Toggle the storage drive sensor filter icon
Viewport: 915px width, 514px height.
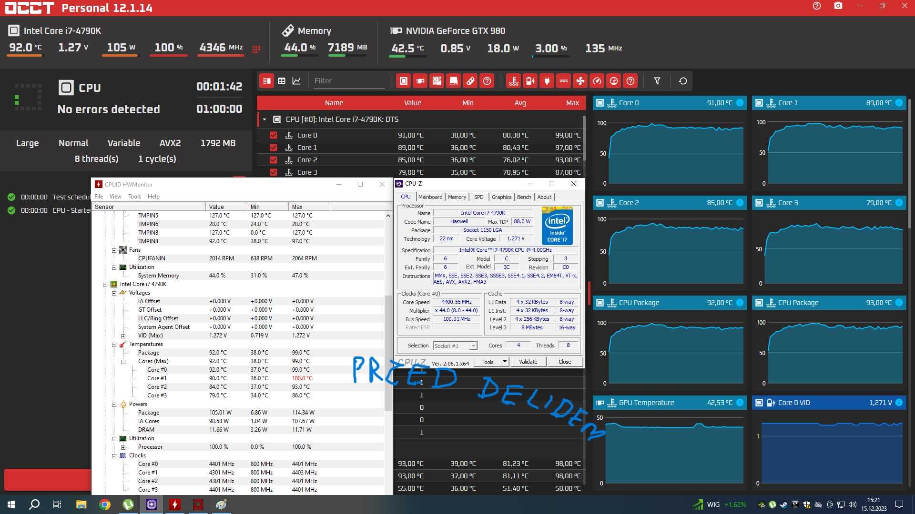click(x=454, y=81)
